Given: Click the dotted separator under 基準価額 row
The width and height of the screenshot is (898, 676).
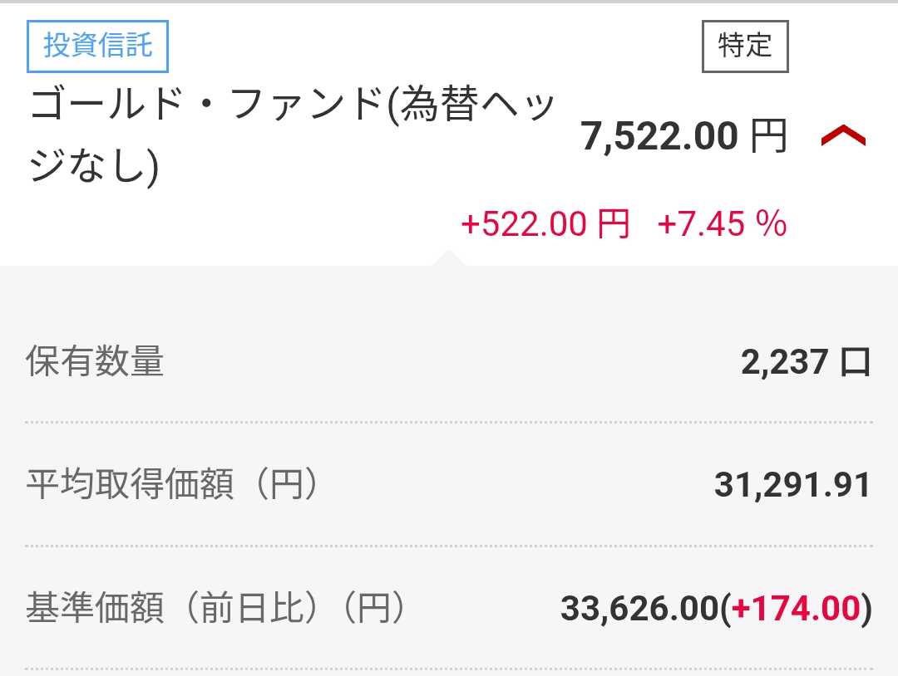Looking at the screenshot, I should 449,669.
